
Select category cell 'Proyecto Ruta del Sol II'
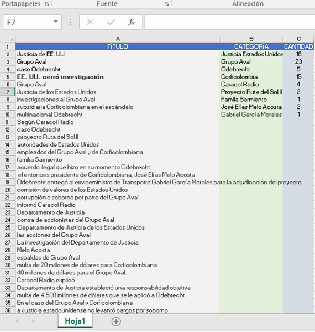(x=251, y=92)
